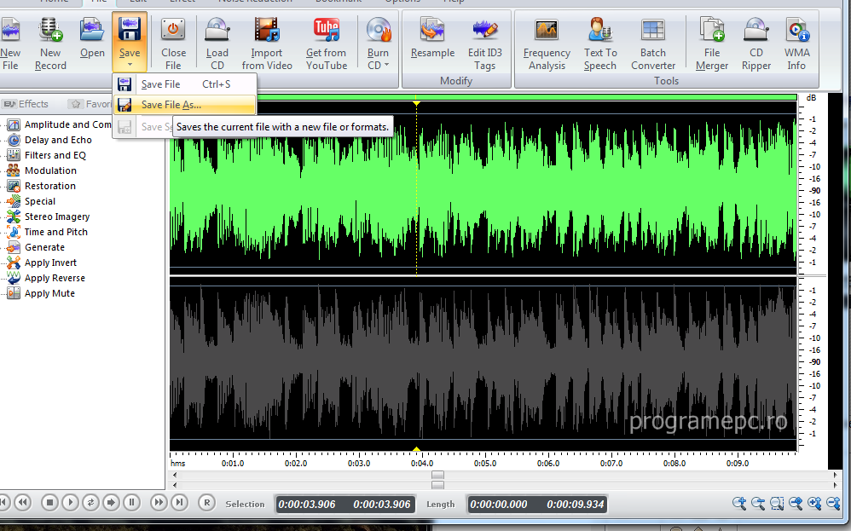Open Filters and EQ effects category
The width and height of the screenshot is (851, 531).
coord(46,155)
